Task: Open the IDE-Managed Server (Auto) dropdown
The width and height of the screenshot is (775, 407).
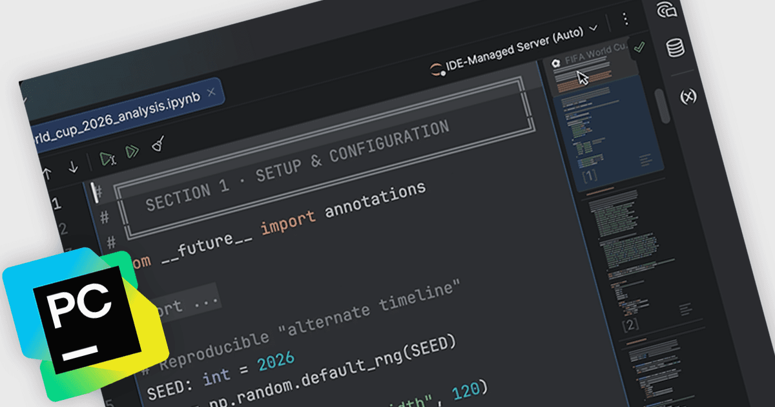Action: pyautogui.click(x=522, y=48)
